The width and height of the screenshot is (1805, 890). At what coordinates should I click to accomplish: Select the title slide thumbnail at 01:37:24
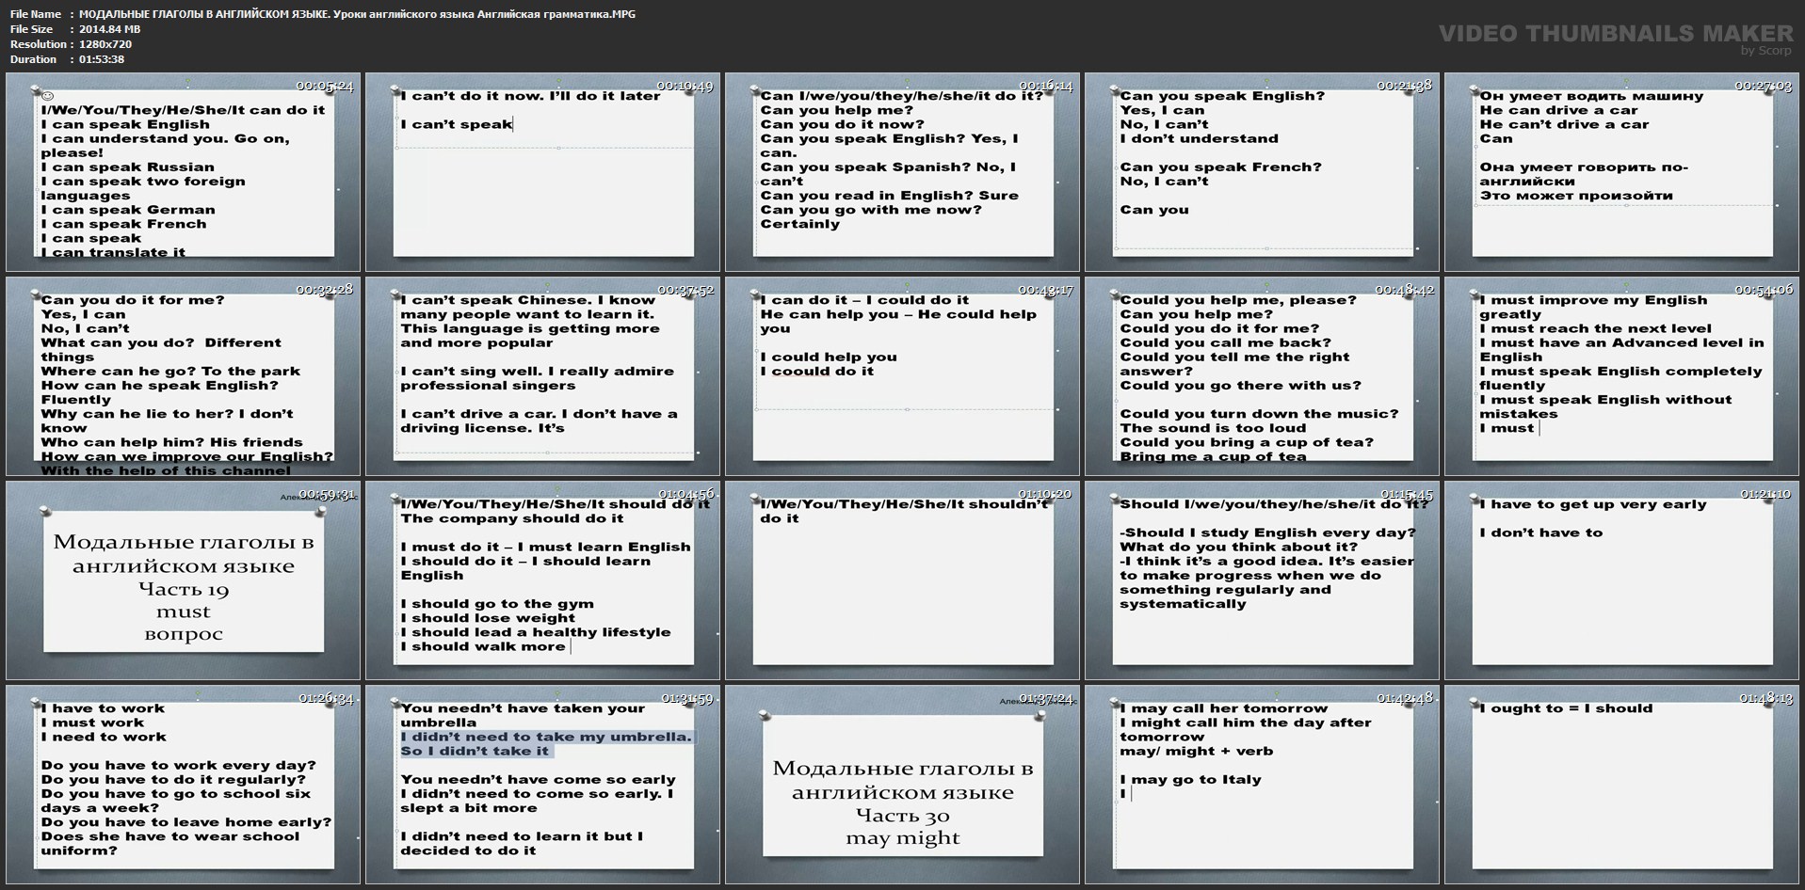(902, 785)
